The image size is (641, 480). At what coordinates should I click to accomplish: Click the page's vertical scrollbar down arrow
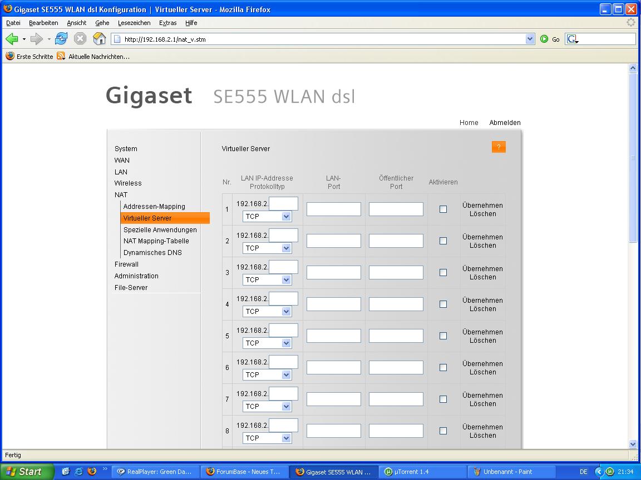point(633,444)
